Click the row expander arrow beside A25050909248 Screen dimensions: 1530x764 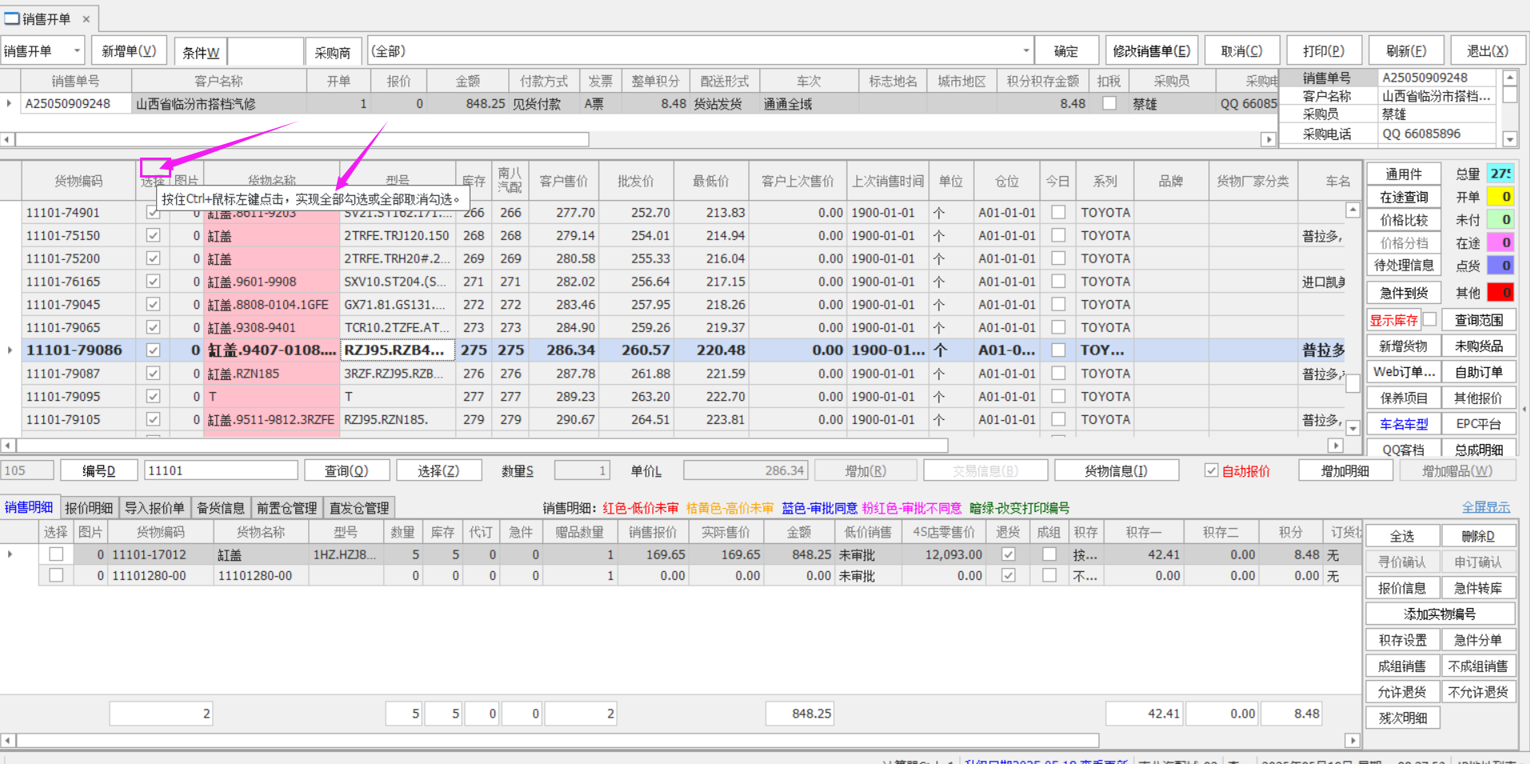(9, 103)
